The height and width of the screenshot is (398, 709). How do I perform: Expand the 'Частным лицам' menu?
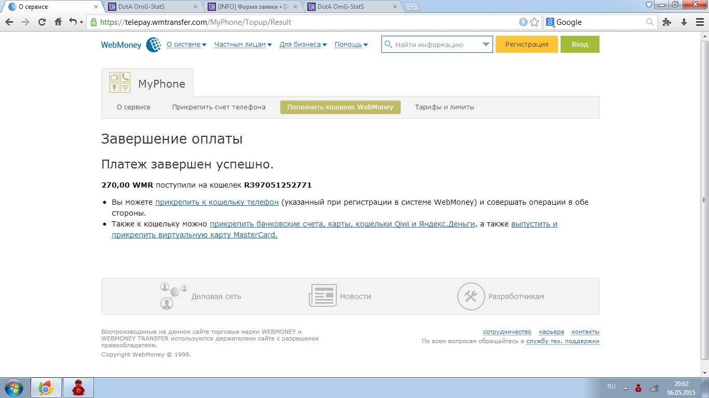point(243,45)
